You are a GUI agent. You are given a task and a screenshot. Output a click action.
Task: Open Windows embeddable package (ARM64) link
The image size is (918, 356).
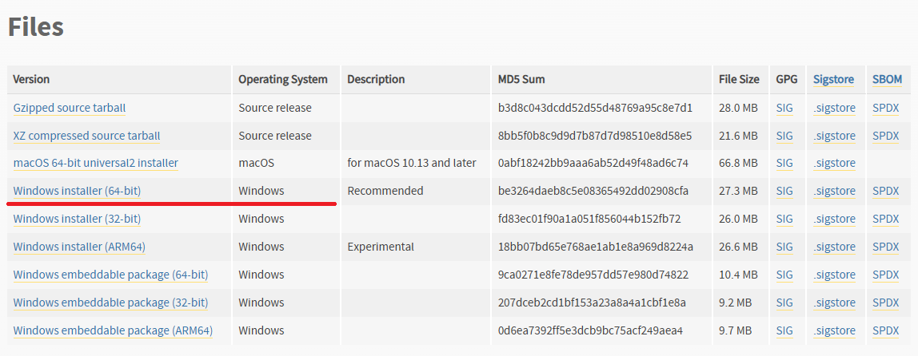(x=113, y=330)
